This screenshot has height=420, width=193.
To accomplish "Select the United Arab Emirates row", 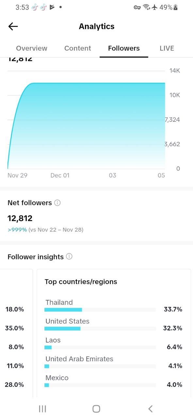I will tap(113, 362).
